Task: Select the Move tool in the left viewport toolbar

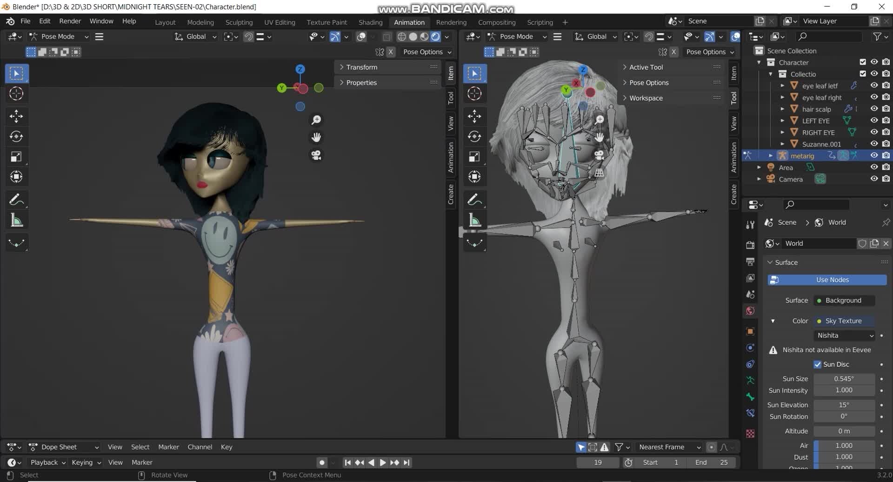Action: point(17,116)
